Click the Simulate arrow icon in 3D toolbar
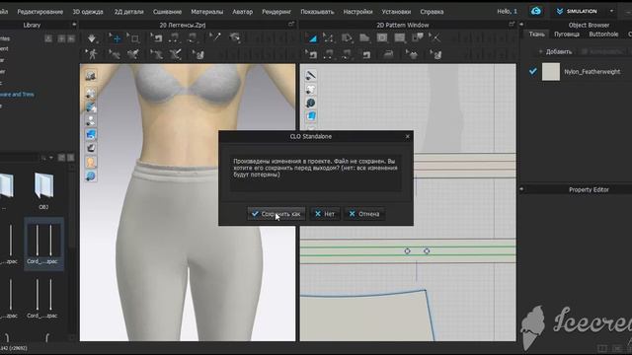632x355 pixels. [x=92, y=38]
